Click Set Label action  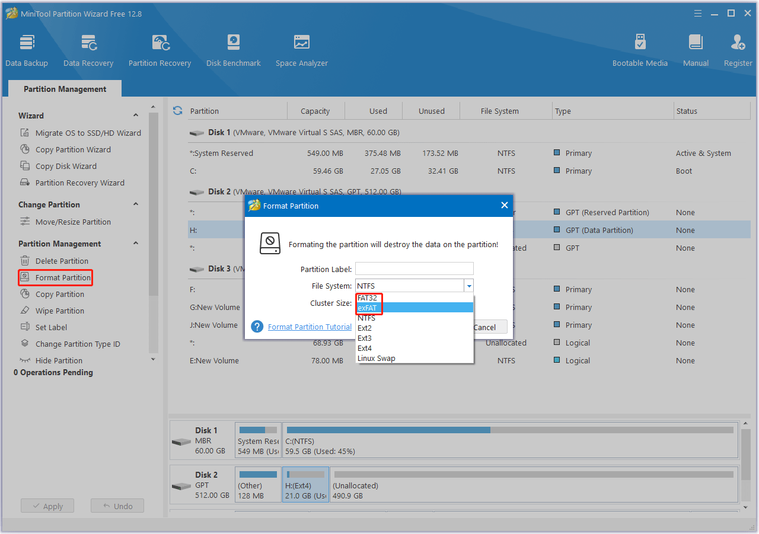[43, 327]
